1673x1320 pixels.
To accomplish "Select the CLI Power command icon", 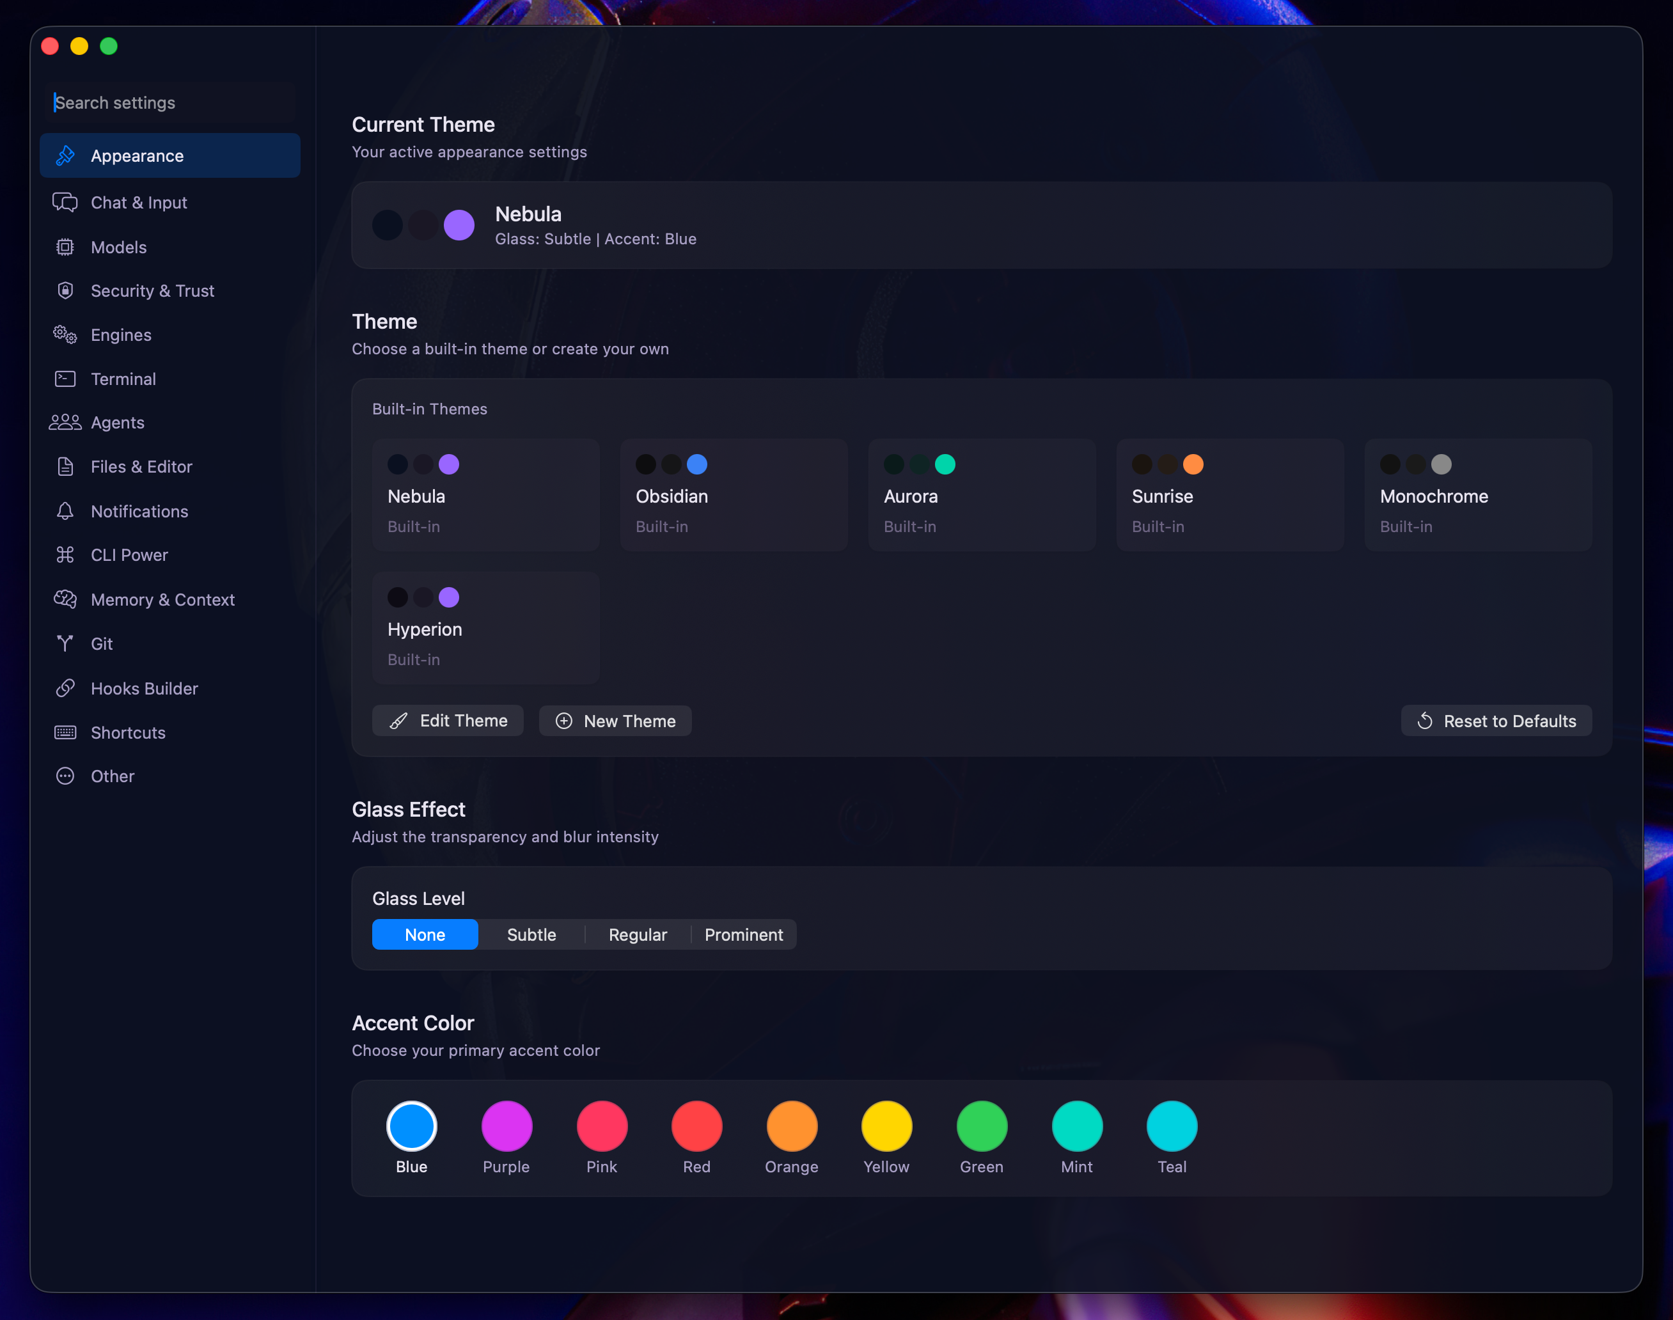I will [x=66, y=555].
